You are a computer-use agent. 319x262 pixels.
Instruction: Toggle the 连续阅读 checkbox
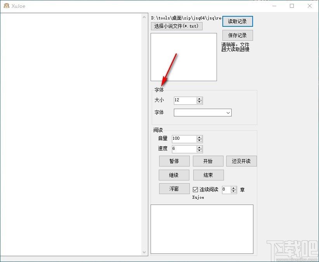coord(195,189)
